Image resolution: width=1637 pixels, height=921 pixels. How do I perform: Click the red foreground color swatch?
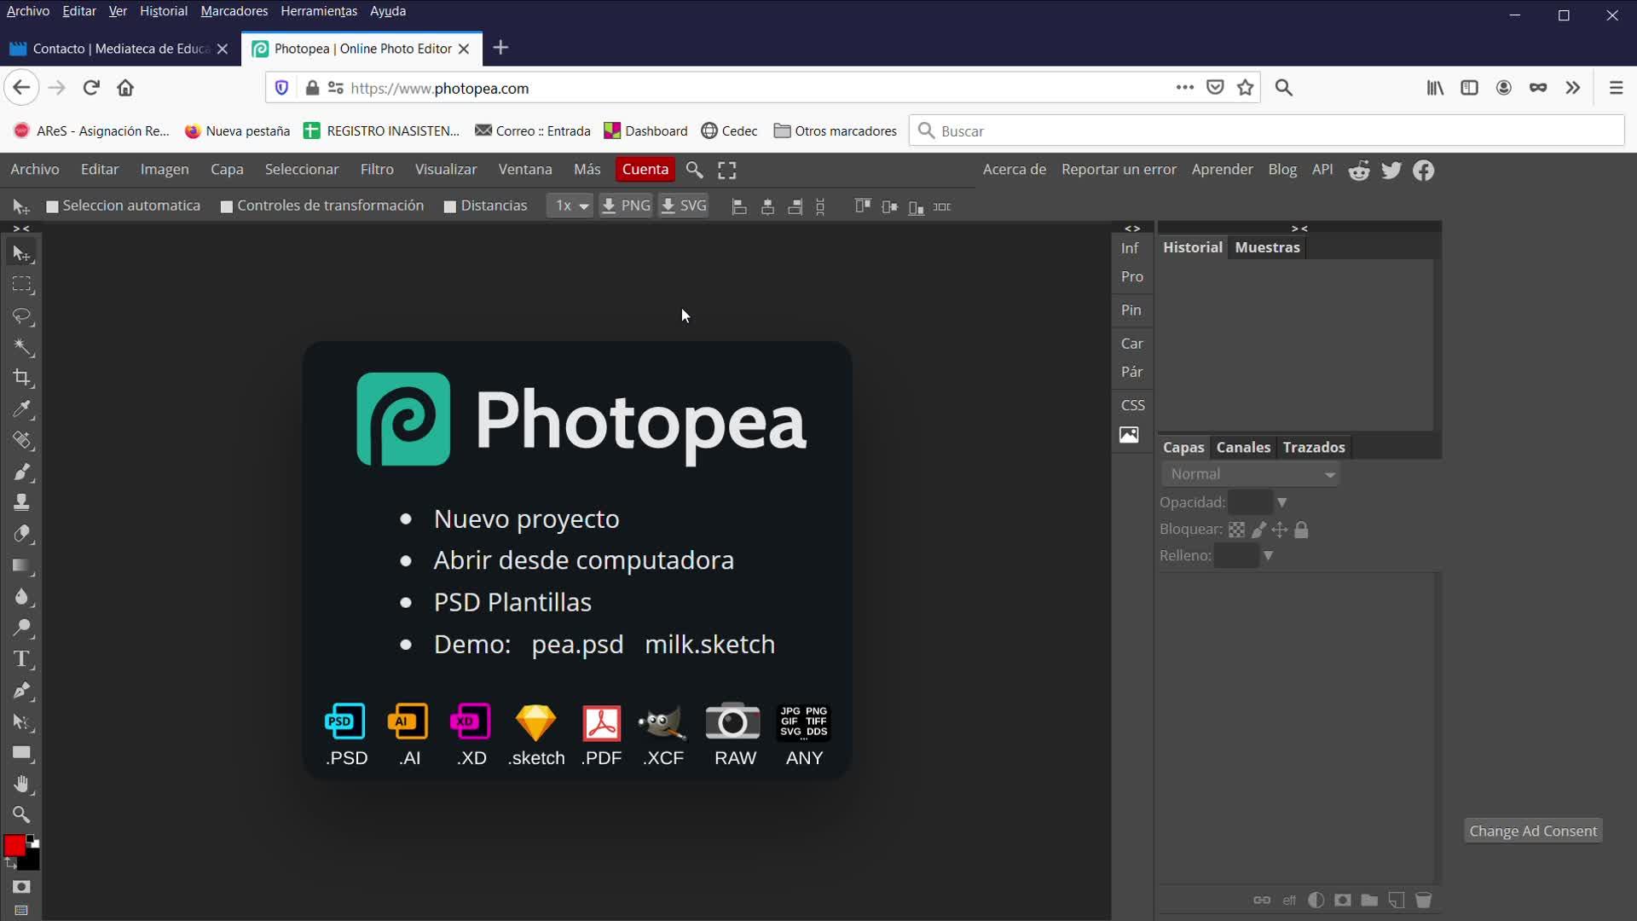(x=14, y=845)
